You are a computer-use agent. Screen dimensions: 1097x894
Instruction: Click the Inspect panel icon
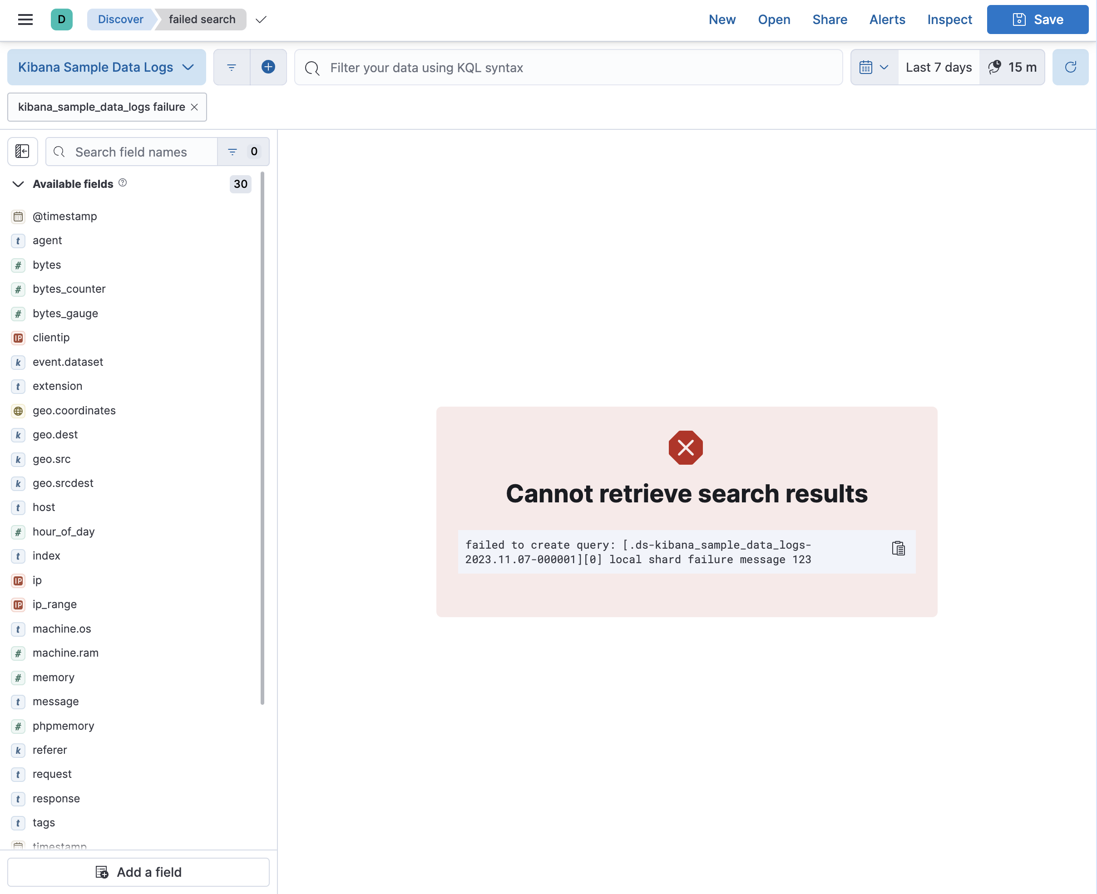949,20
